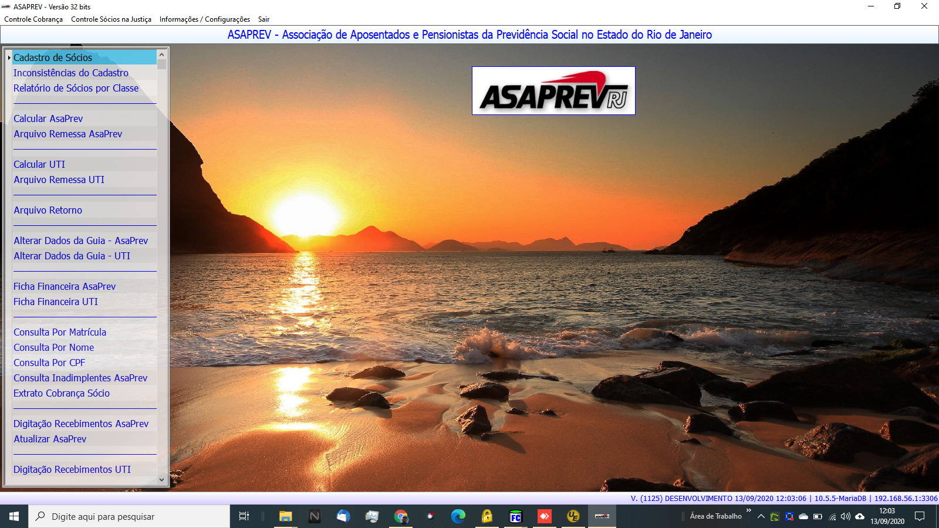Click the Área de Trabalho toolbar label
Screen dimensions: 939x528
click(716, 516)
